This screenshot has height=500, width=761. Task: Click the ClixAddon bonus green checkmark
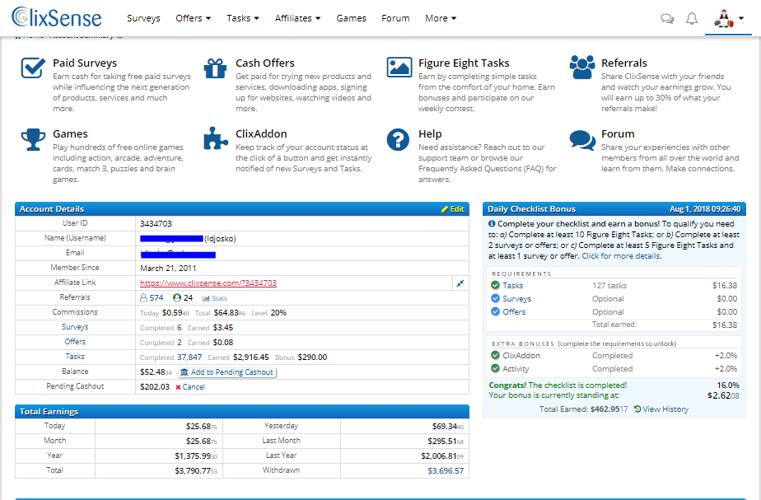coord(495,355)
